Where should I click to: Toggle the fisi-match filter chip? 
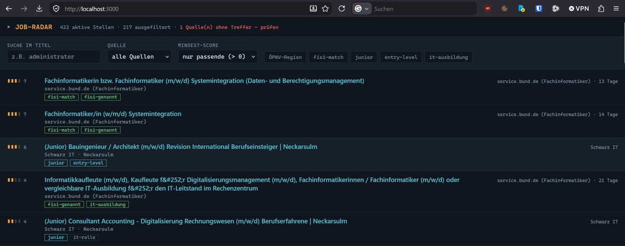pos(328,57)
